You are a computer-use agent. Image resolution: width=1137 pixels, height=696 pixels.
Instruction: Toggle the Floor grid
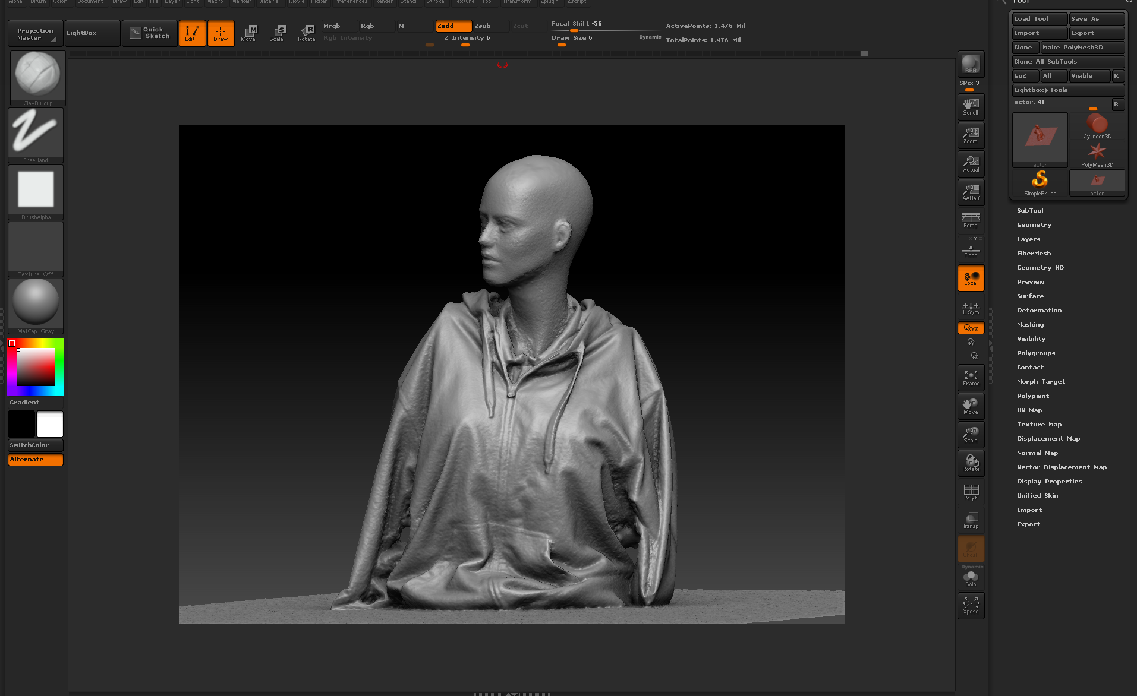[971, 250]
